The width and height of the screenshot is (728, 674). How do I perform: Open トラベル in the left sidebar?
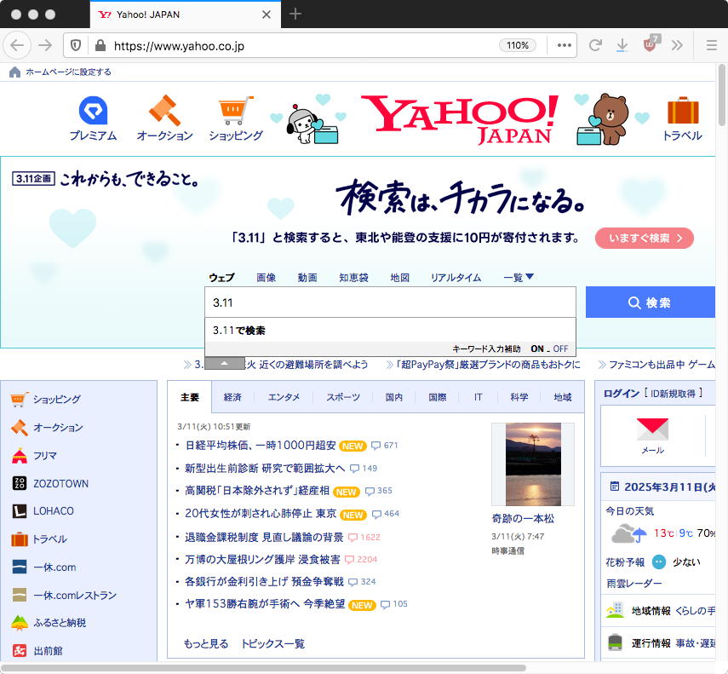tap(49, 539)
